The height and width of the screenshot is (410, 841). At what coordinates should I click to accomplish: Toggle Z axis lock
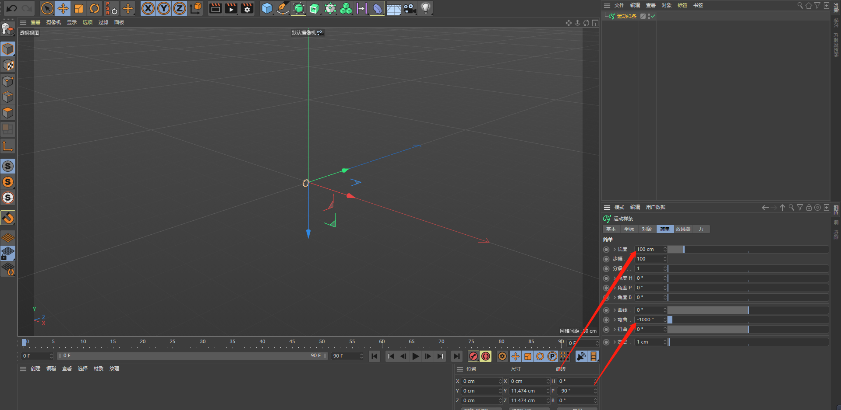coord(180,8)
